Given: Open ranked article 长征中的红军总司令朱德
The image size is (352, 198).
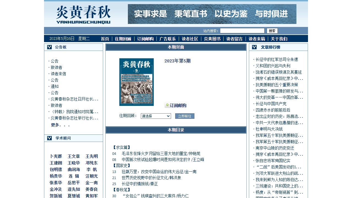Looking at the screenshot, I should (x=277, y=59).
